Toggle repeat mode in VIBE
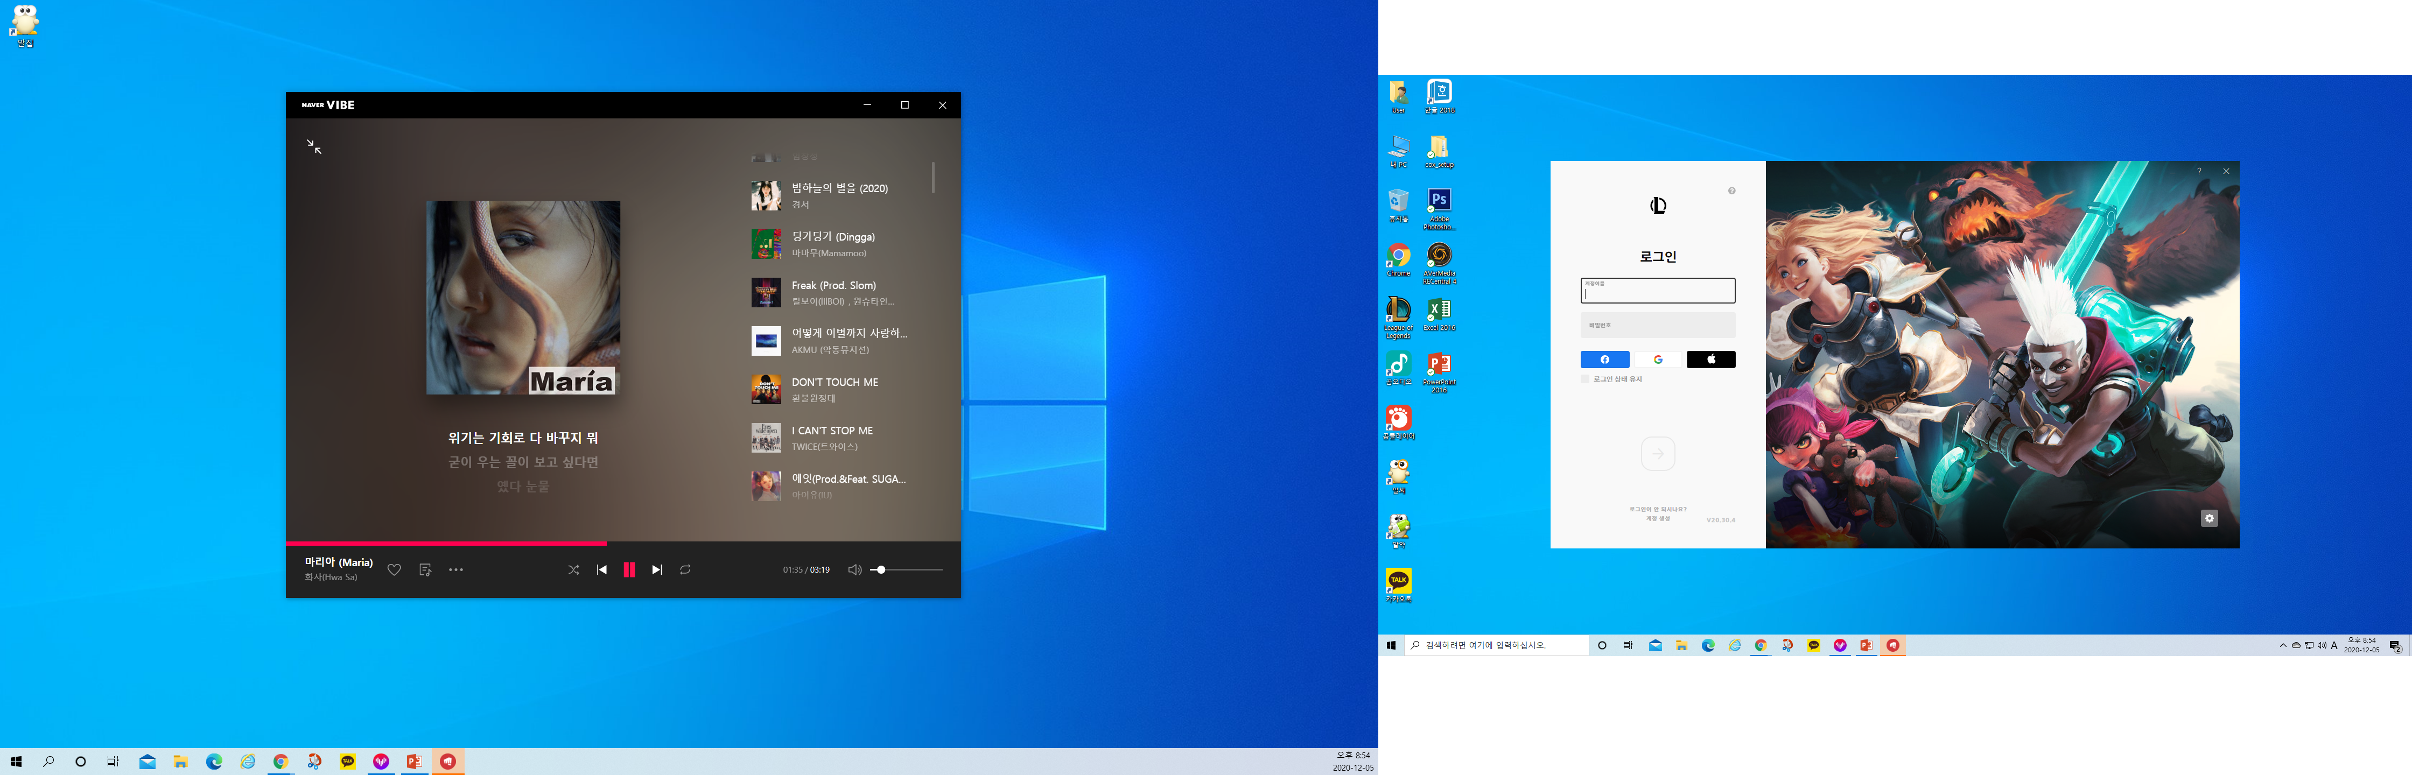This screenshot has width=2412, height=775. click(685, 570)
